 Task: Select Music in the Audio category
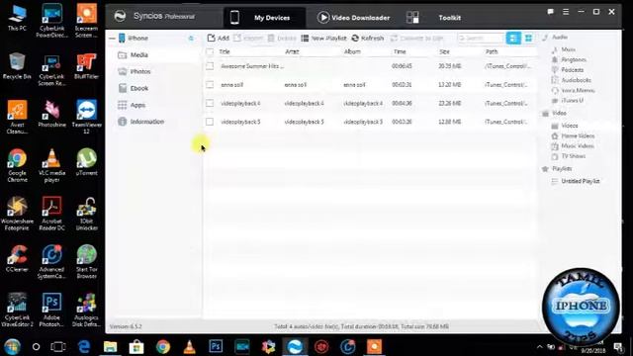[x=564, y=49]
